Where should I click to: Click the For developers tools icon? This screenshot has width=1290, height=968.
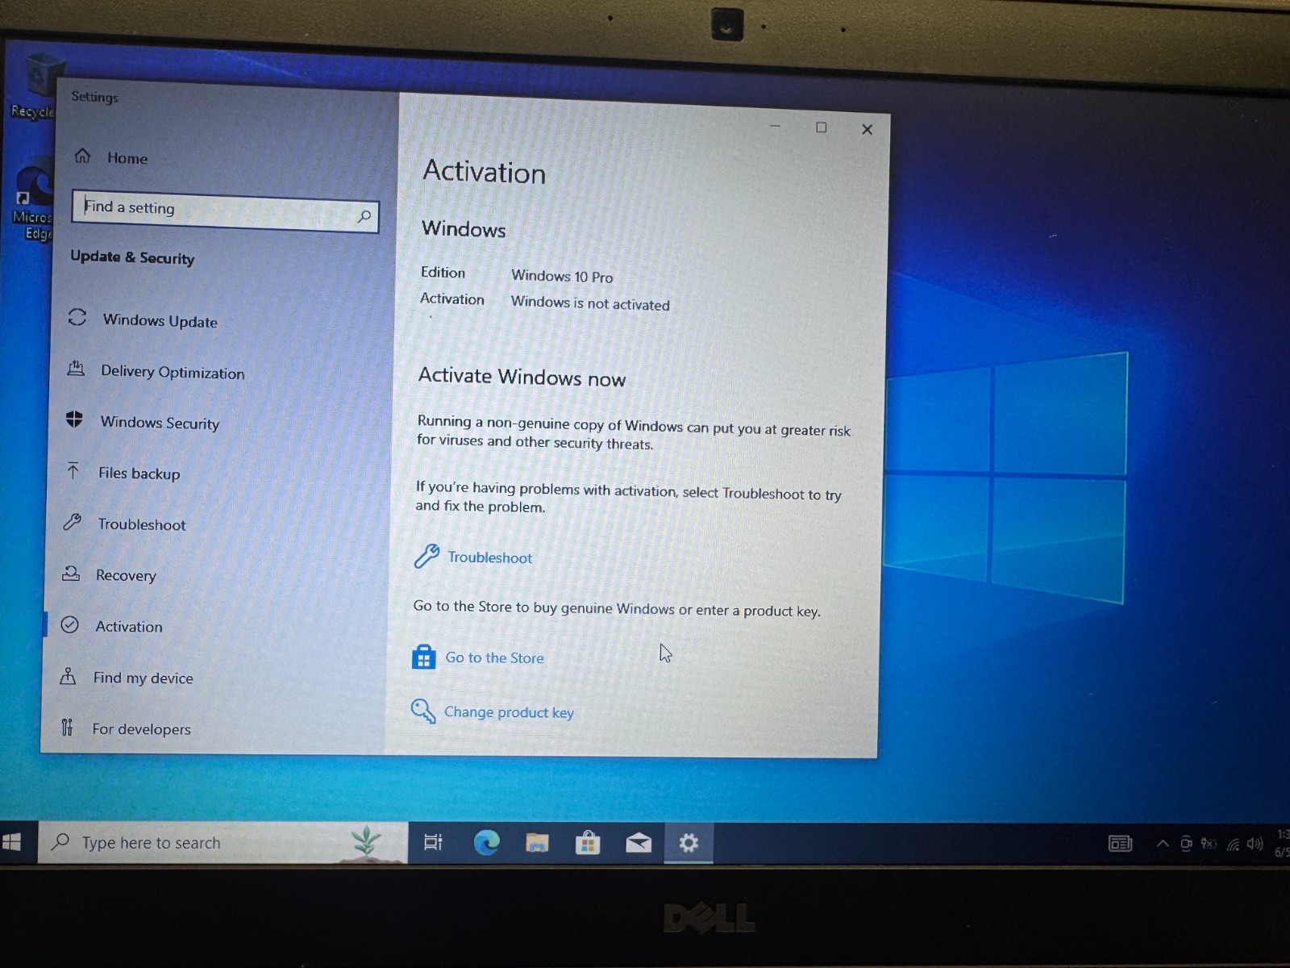pos(67,727)
